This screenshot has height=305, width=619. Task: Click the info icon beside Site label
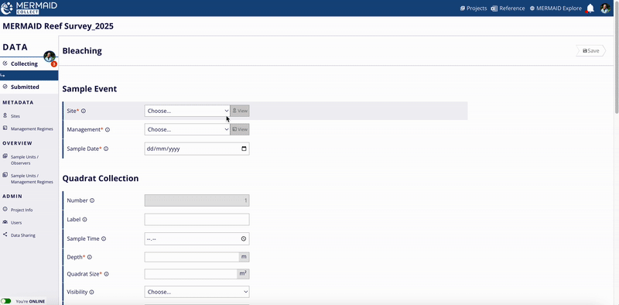pos(84,111)
